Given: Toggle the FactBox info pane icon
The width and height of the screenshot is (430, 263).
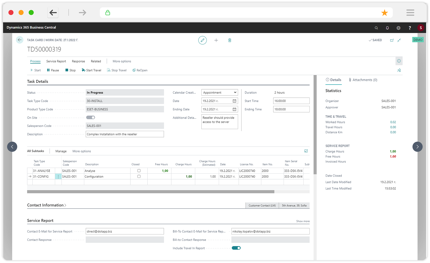Looking at the screenshot, I should [x=399, y=61].
